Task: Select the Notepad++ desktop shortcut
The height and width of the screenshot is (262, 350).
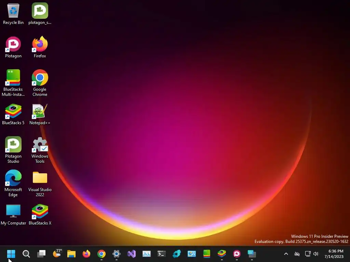Action: pos(40,114)
